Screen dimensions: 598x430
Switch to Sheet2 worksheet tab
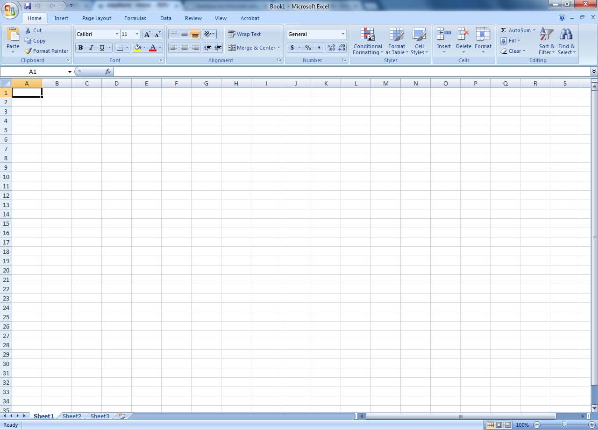pyautogui.click(x=71, y=416)
